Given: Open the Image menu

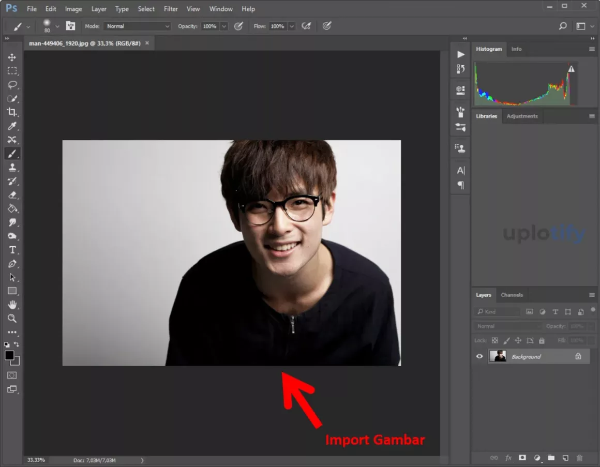Looking at the screenshot, I should point(73,9).
